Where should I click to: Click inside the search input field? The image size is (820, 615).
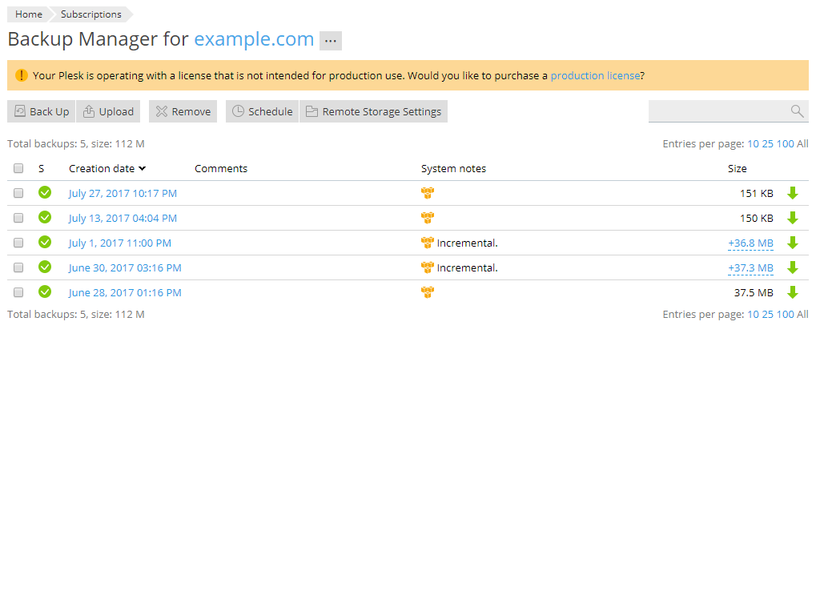721,111
